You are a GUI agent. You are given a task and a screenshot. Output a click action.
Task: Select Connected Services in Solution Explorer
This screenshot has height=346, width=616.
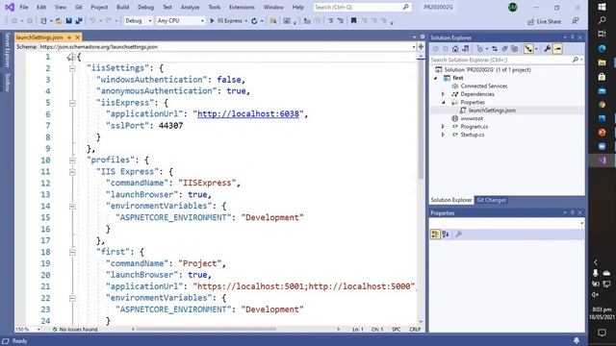point(483,86)
